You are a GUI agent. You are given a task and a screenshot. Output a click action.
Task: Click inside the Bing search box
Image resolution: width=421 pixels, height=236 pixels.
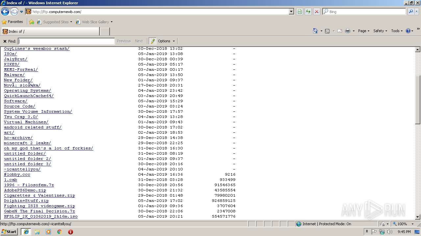364,11
